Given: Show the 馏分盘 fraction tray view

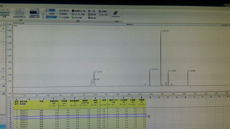Looking at the screenshot, I should (92, 18).
